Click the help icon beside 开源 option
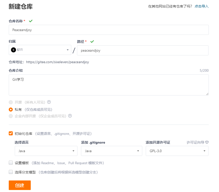Image resolution: width=219 pixels, height=192 pixels. [x=49, y=102]
